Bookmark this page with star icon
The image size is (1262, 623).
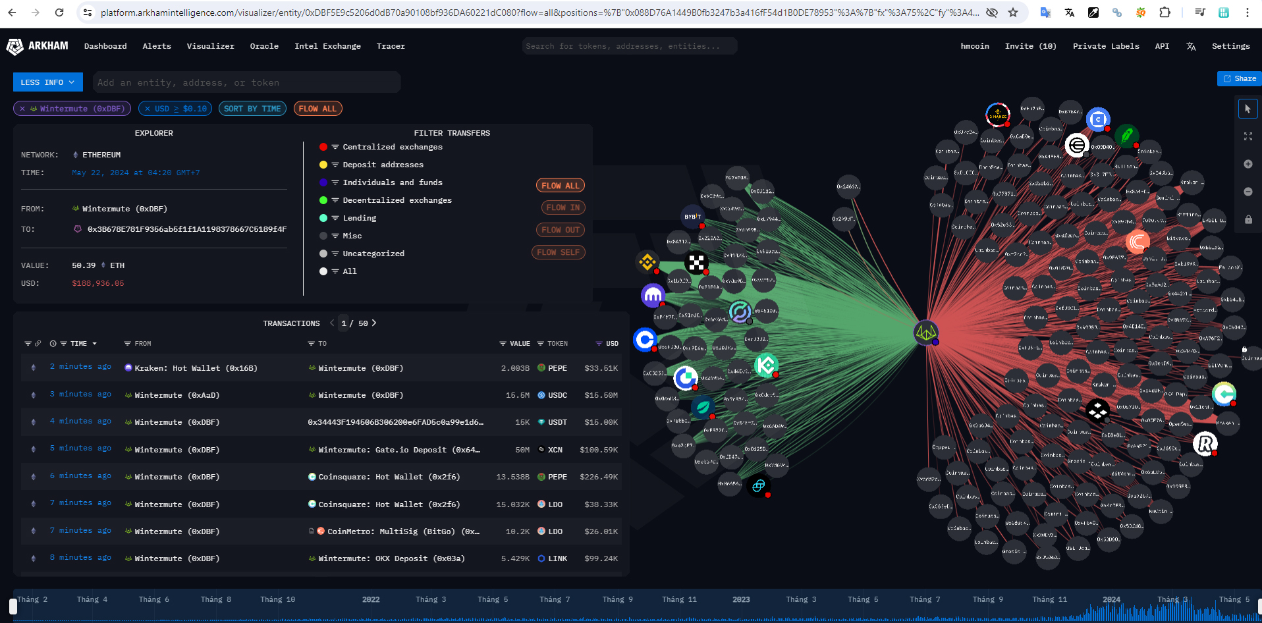(1013, 13)
